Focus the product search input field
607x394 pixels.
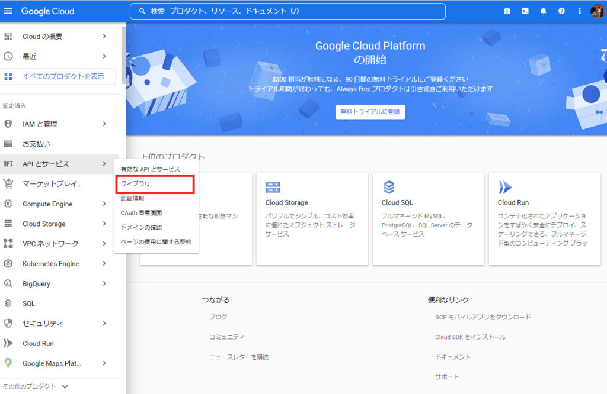pos(287,11)
